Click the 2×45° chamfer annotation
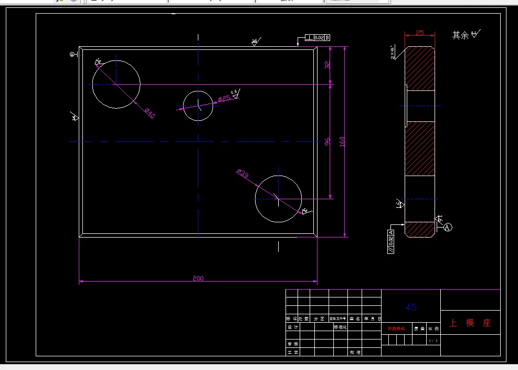 point(393,52)
